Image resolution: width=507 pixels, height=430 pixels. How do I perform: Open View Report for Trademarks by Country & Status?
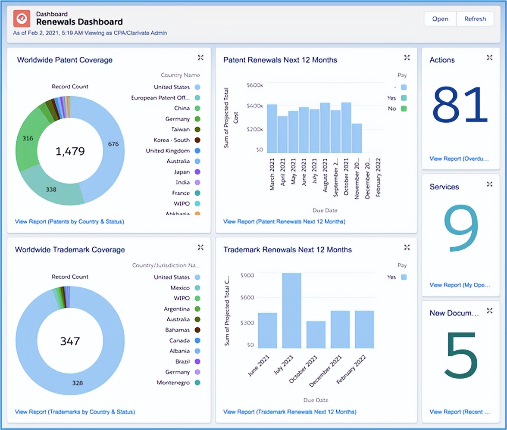[75, 412]
